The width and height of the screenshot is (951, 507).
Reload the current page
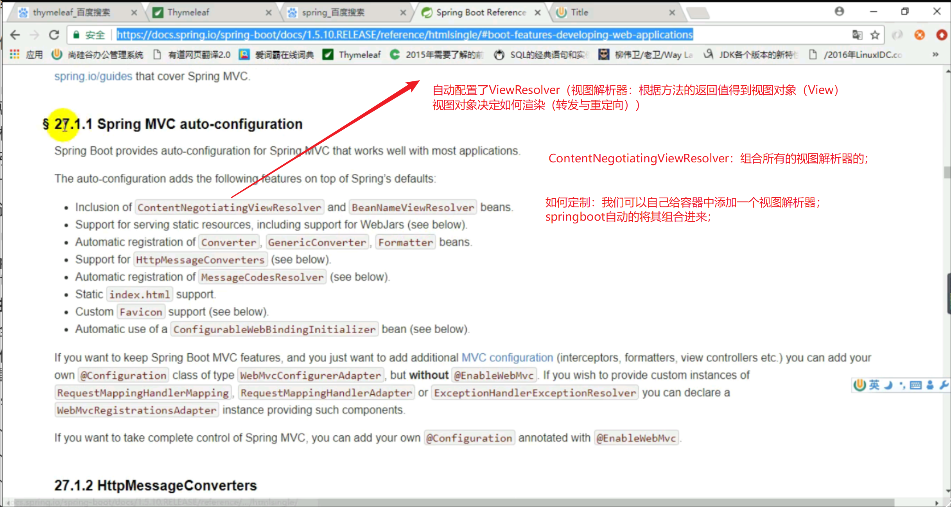(x=54, y=35)
